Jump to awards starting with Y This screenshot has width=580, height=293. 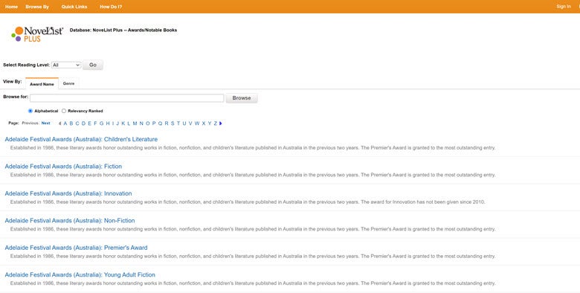210,123
